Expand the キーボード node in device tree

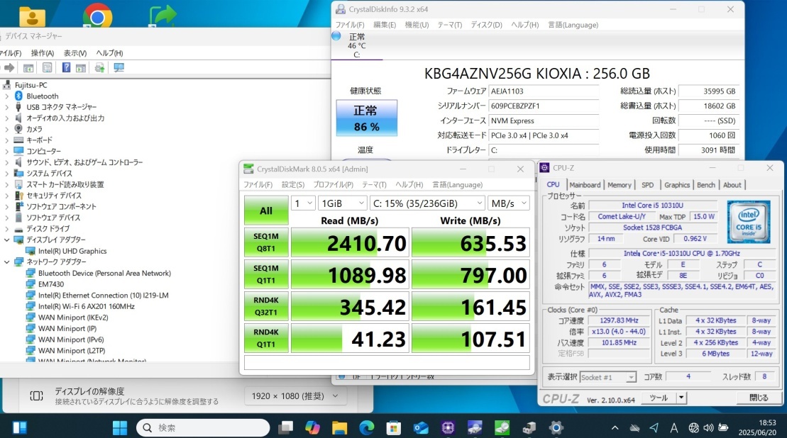(6, 140)
